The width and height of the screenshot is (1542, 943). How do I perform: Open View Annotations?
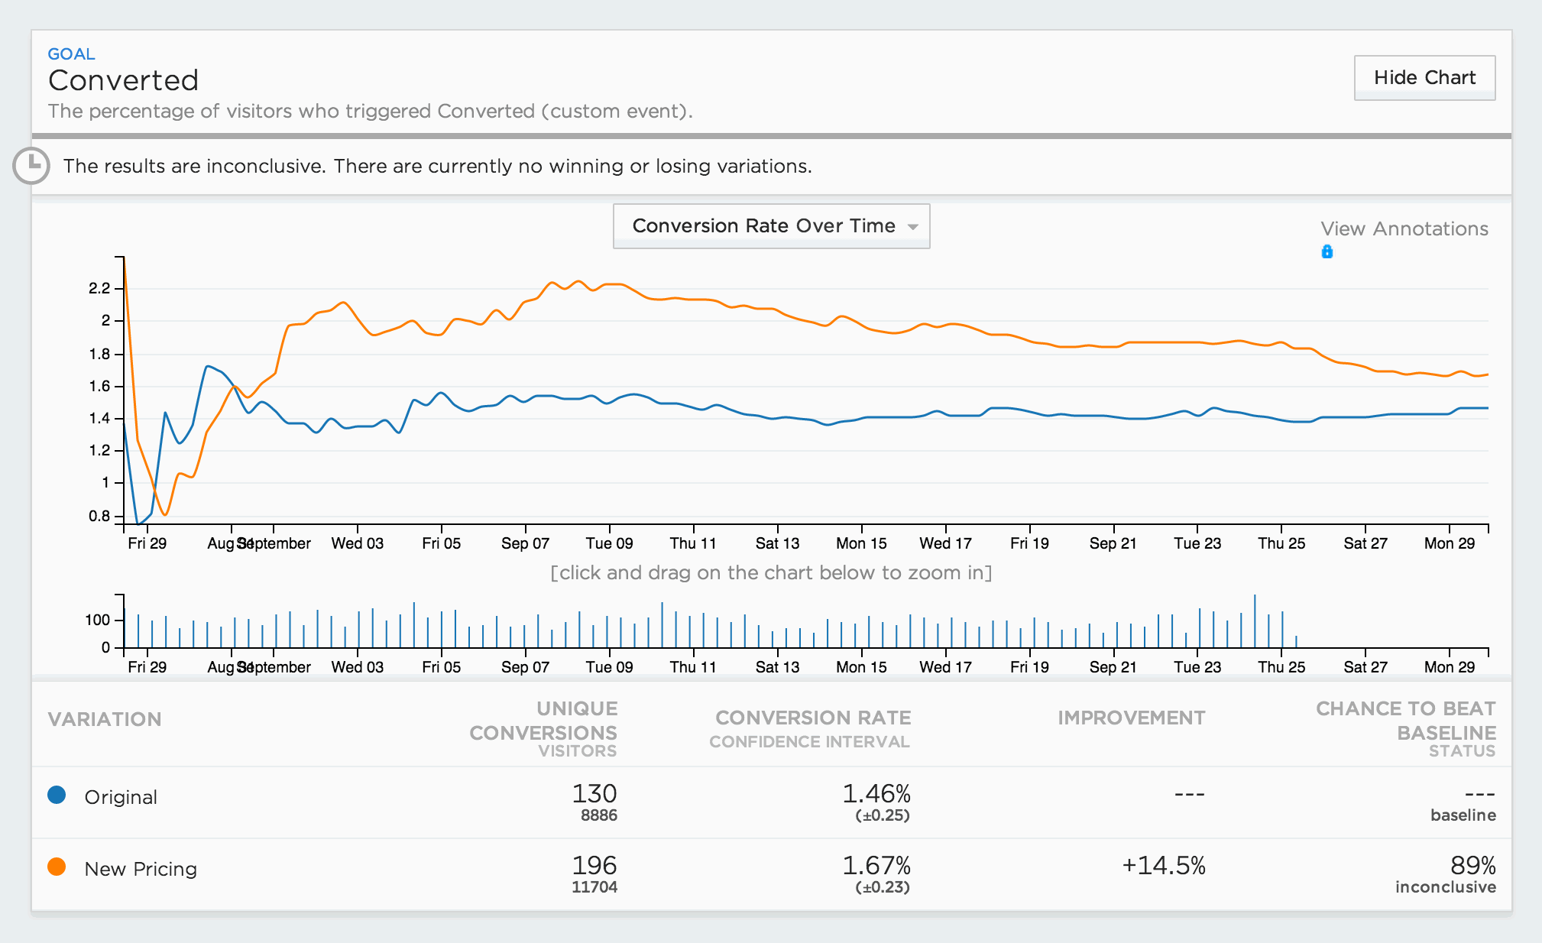pyautogui.click(x=1404, y=228)
